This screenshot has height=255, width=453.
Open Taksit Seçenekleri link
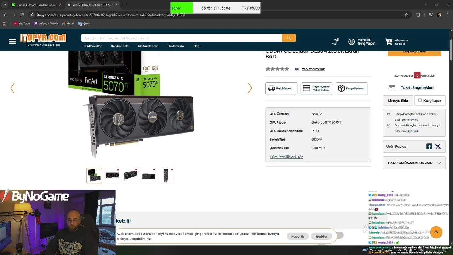point(417,87)
